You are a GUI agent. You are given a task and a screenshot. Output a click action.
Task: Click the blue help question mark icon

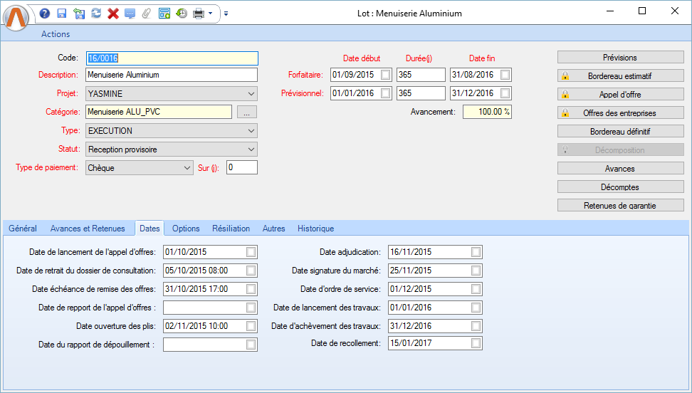pyautogui.click(x=45, y=14)
